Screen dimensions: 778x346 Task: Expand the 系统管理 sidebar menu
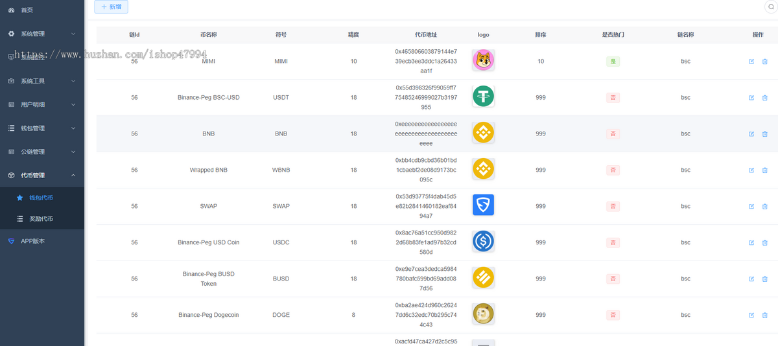(x=42, y=34)
